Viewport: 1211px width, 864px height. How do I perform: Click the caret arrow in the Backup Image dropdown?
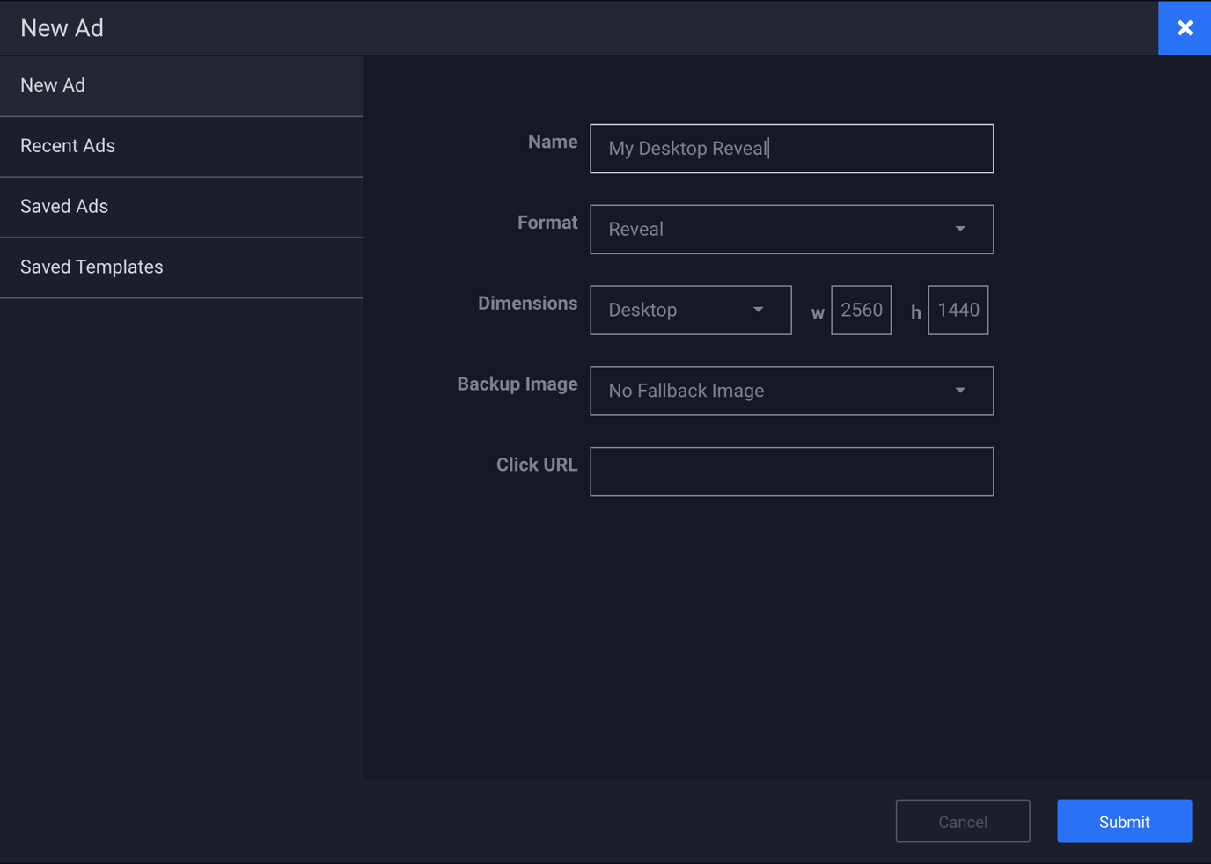point(960,392)
